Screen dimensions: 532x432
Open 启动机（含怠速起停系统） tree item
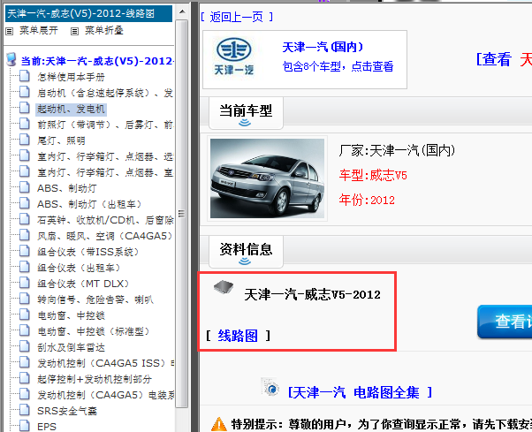105,93
